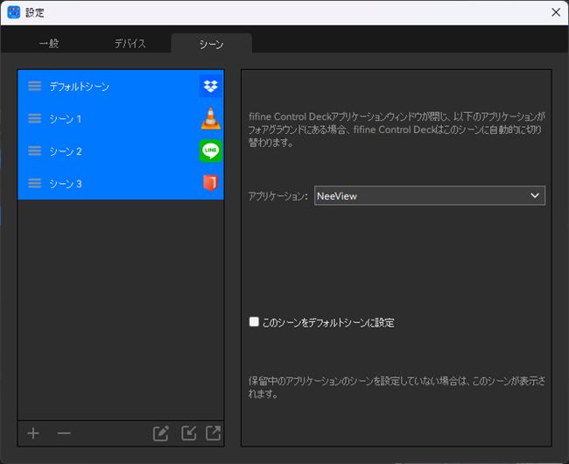Click the export scene icon

pos(213,433)
